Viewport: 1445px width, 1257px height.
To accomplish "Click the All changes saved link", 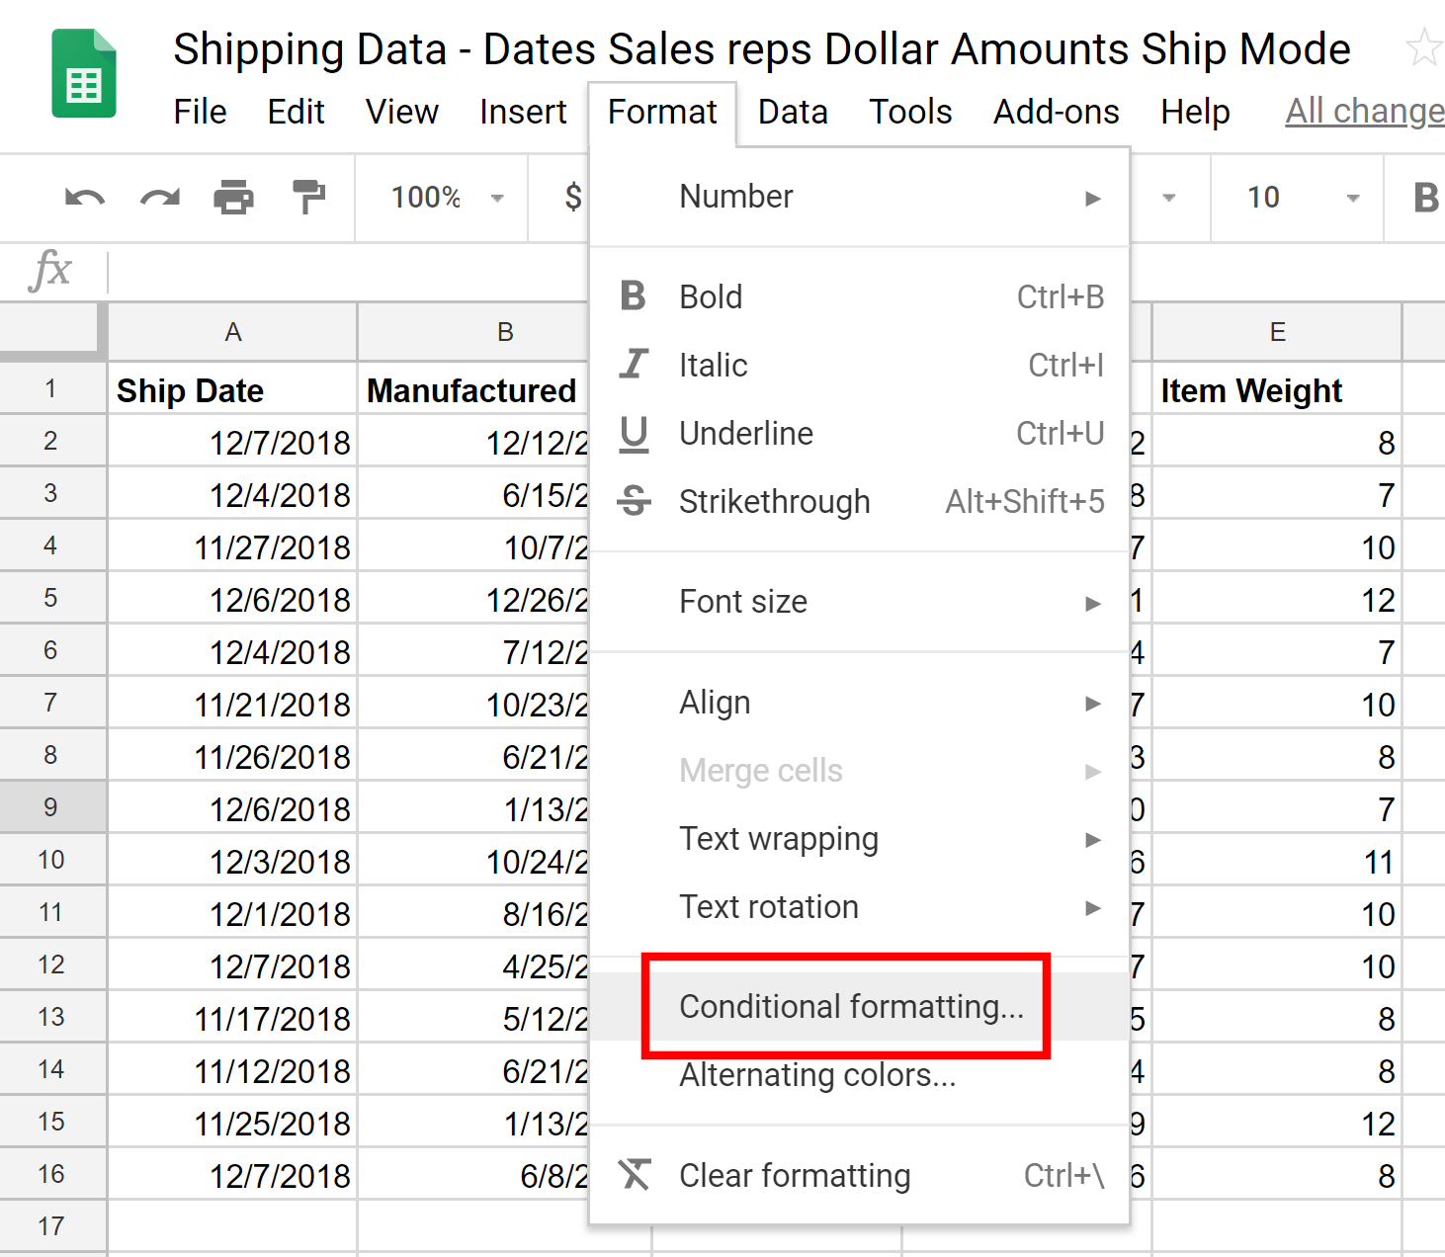I will tap(1365, 112).
